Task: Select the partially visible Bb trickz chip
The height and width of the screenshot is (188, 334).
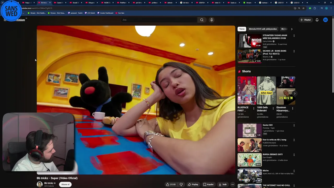Action: [284, 29]
